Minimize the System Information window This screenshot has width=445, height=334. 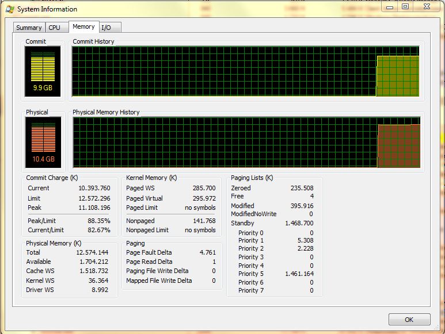(390, 6)
